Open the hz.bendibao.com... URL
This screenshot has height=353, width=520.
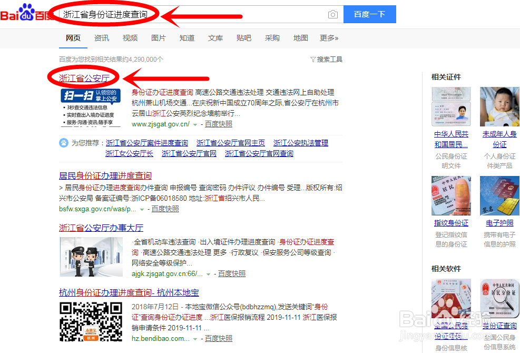tap(161, 339)
